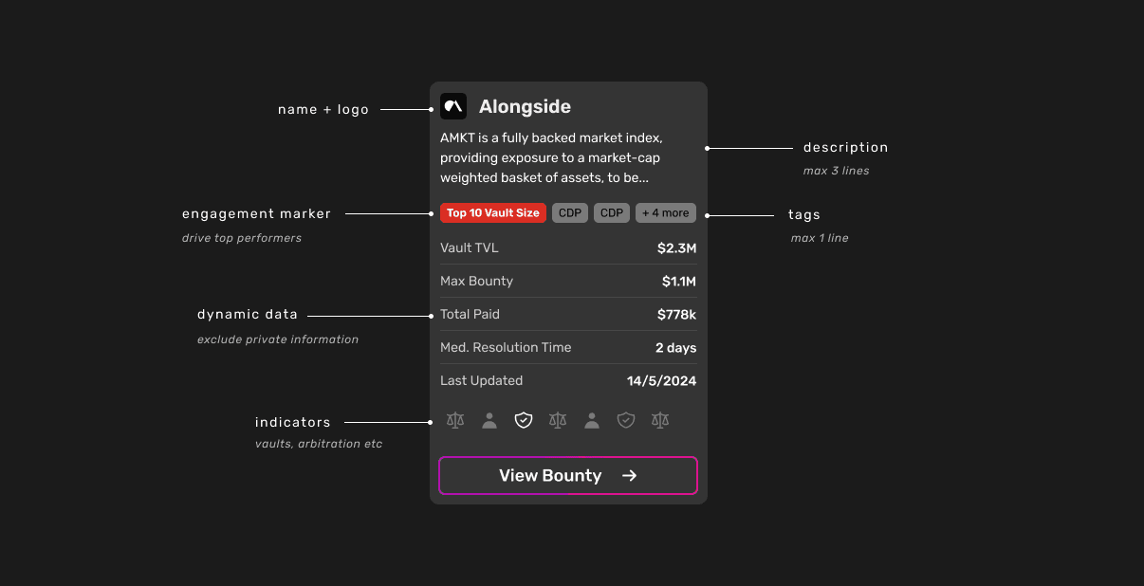
Task: Click the first CDP tag
Action: click(570, 213)
